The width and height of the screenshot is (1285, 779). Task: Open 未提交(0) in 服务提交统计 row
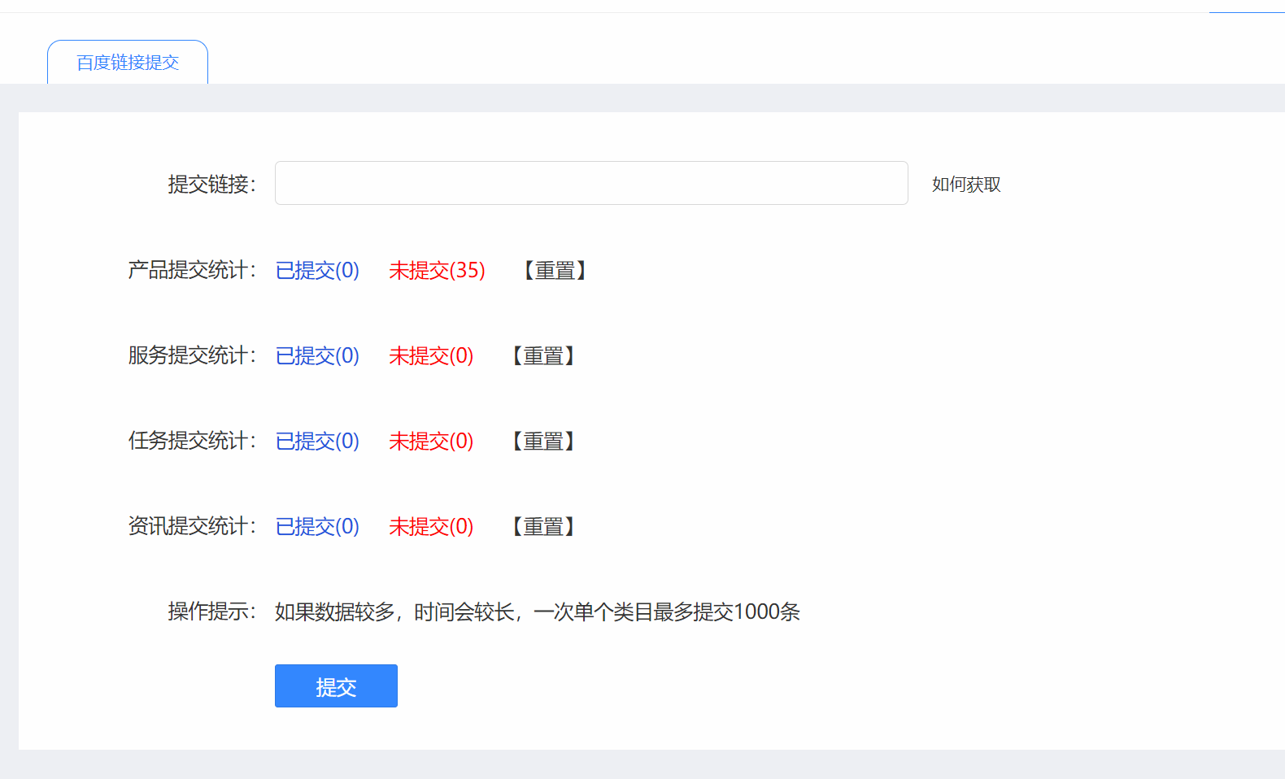tap(431, 355)
